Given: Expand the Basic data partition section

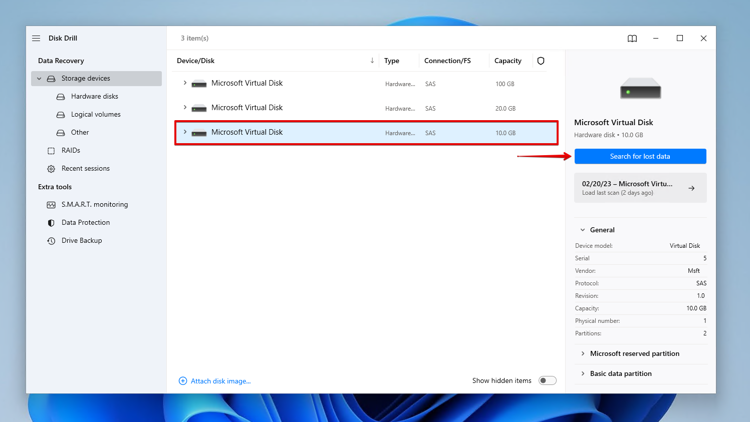Looking at the screenshot, I should pos(583,373).
